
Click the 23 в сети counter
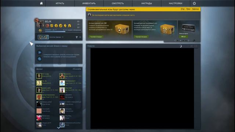click(77, 69)
